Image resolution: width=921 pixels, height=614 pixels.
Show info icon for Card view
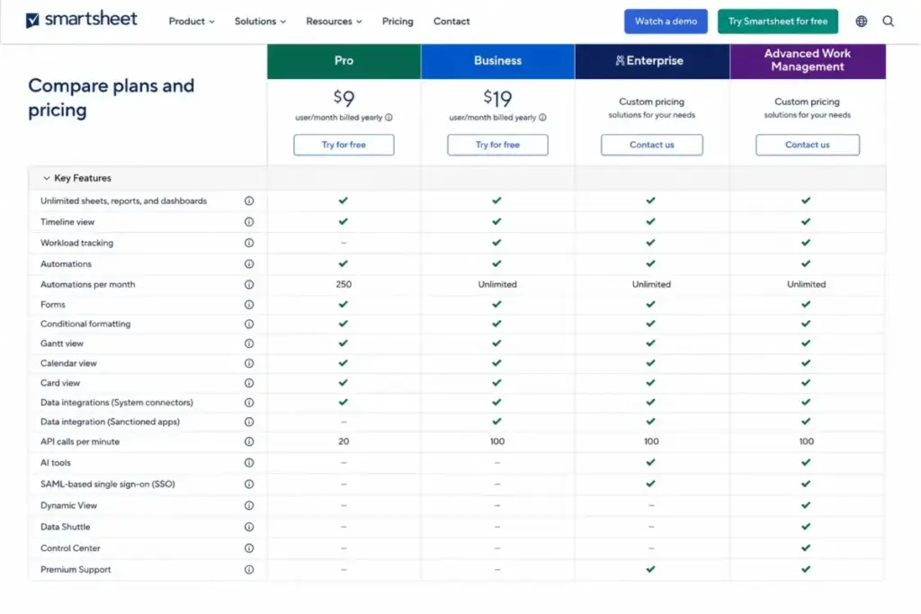click(x=249, y=383)
